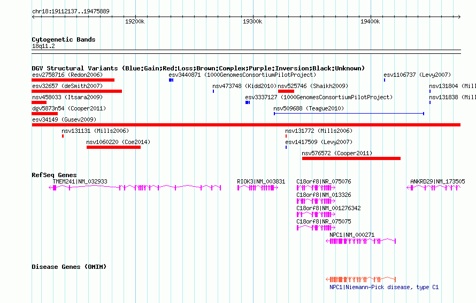This screenshot has width=476, height=303.
Task: Select the C18orf8|NM_013326 transcript glyph
Action: click(316, 201)
